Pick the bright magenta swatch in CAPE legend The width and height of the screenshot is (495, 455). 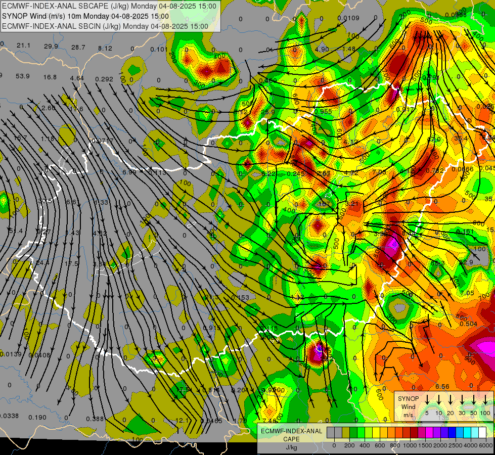click(429, 433)
